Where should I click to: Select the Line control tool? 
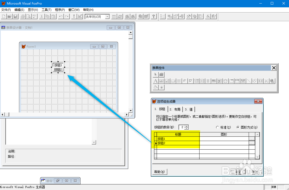[x=249, y=81]
